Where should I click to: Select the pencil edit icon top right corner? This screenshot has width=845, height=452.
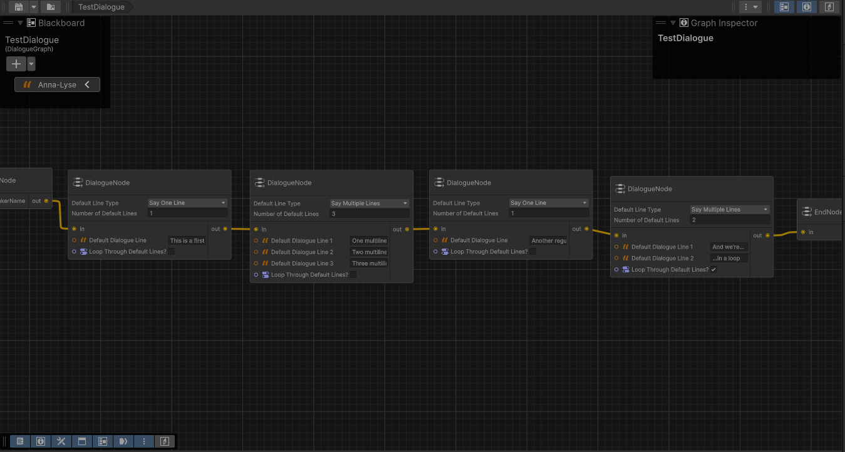click(x=828, y=6)
